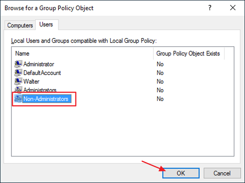Click the No value in Administrator's row

coord(160,64)
